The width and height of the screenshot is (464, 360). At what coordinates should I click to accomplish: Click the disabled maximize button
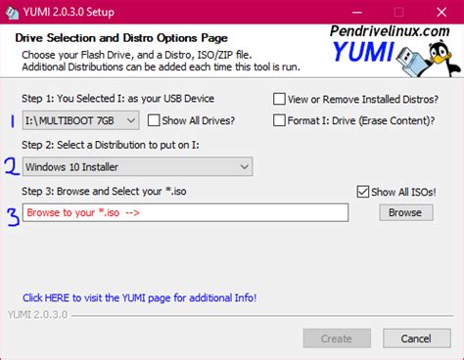398,13
